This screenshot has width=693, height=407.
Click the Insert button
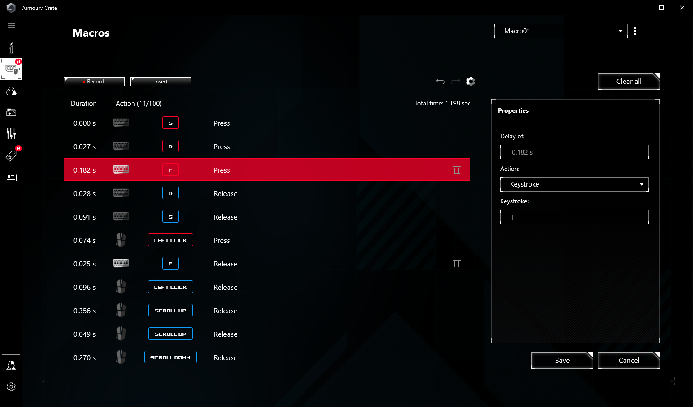pos(161,82)
